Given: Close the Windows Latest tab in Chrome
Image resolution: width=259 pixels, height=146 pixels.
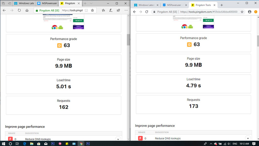Looking at the screenshot, I should (x=157, y=5).
